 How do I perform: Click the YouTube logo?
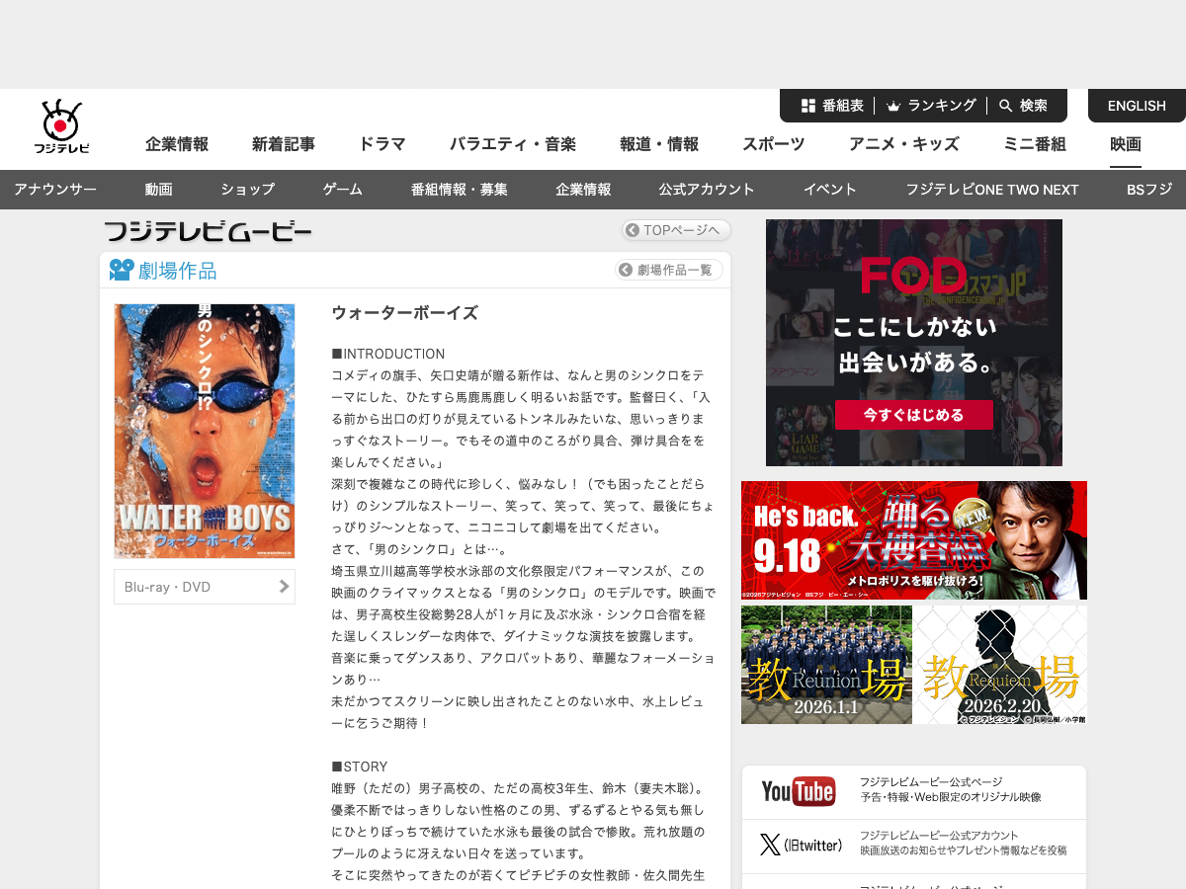(x=799, y=791)
